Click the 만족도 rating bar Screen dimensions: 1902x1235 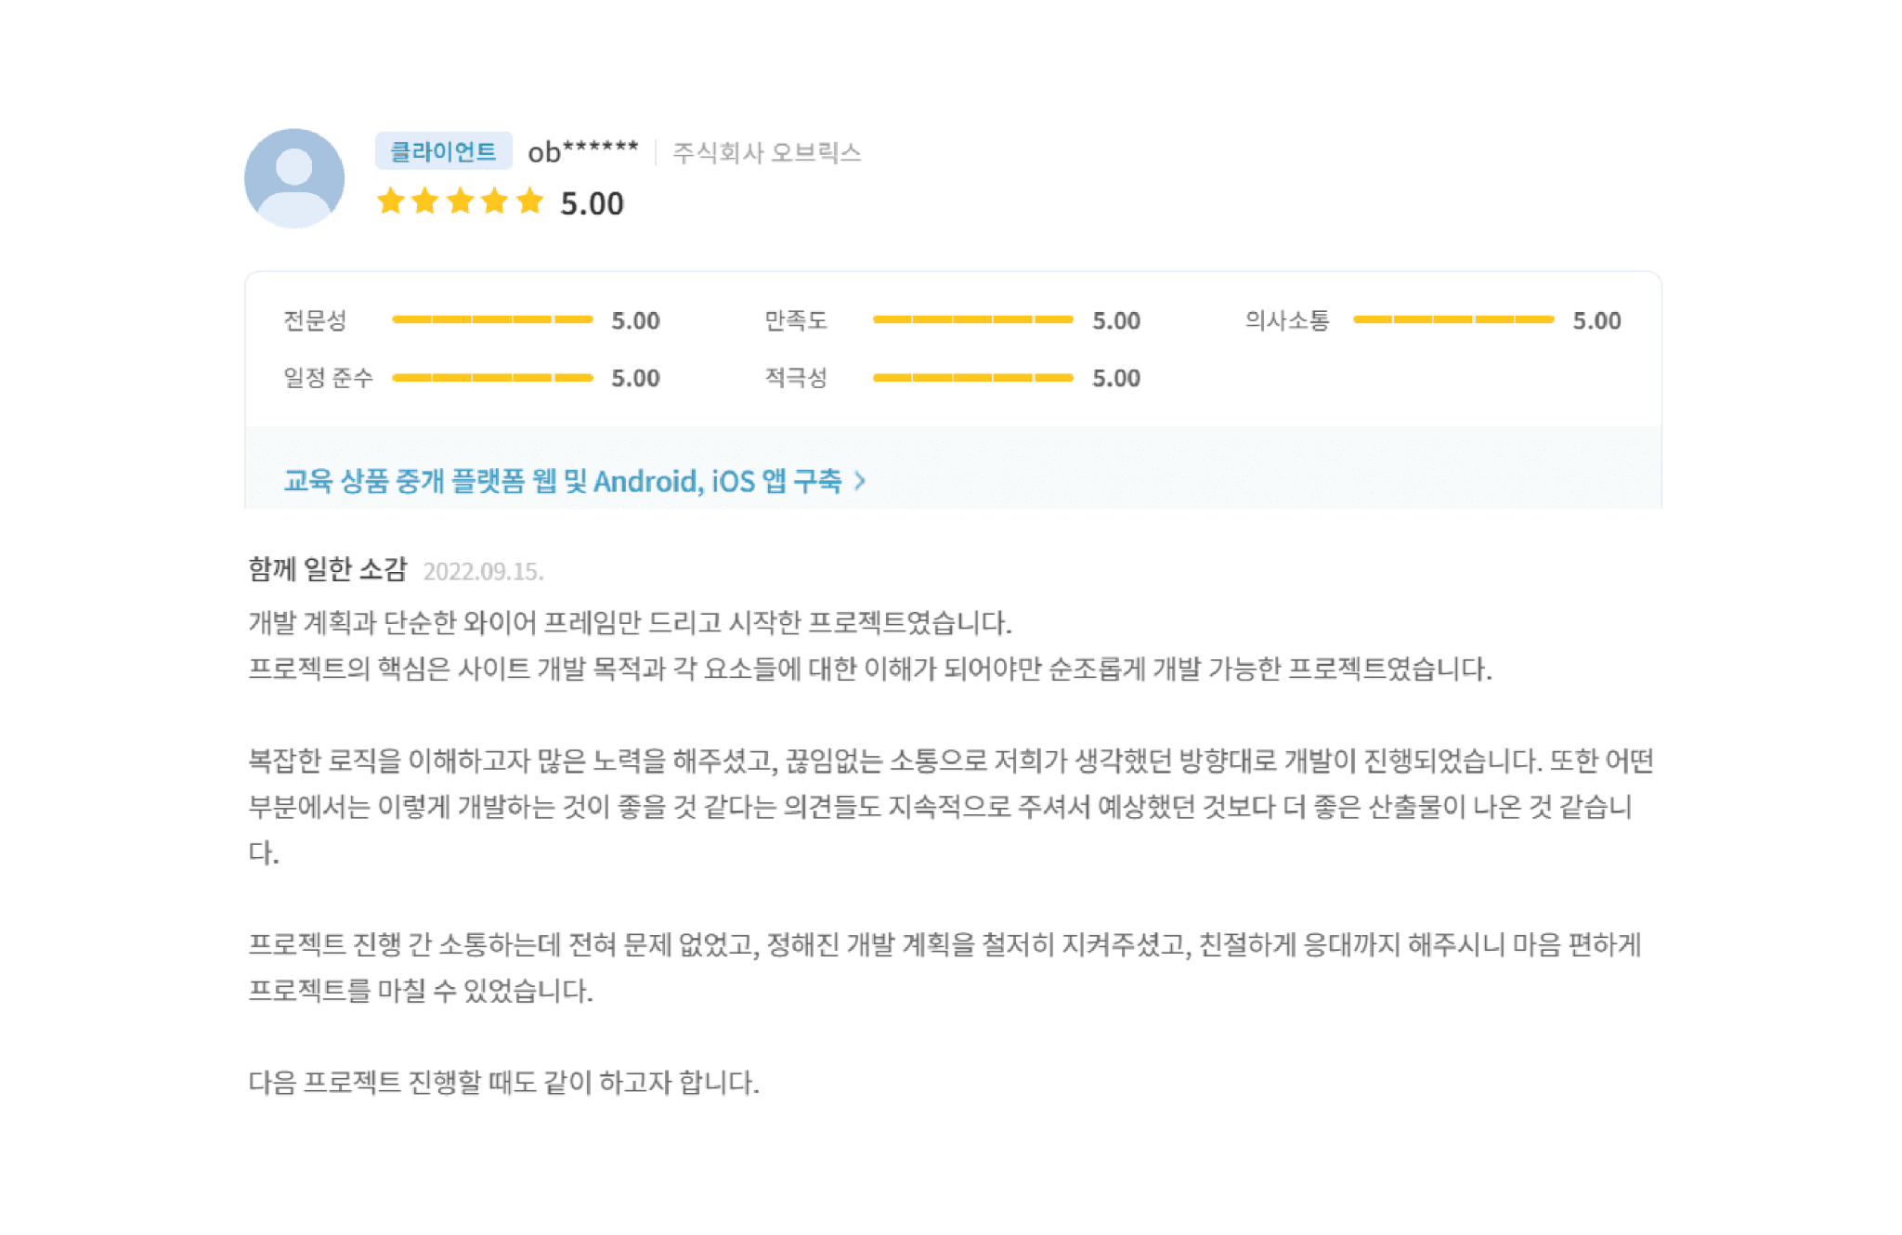pos(971,318)
